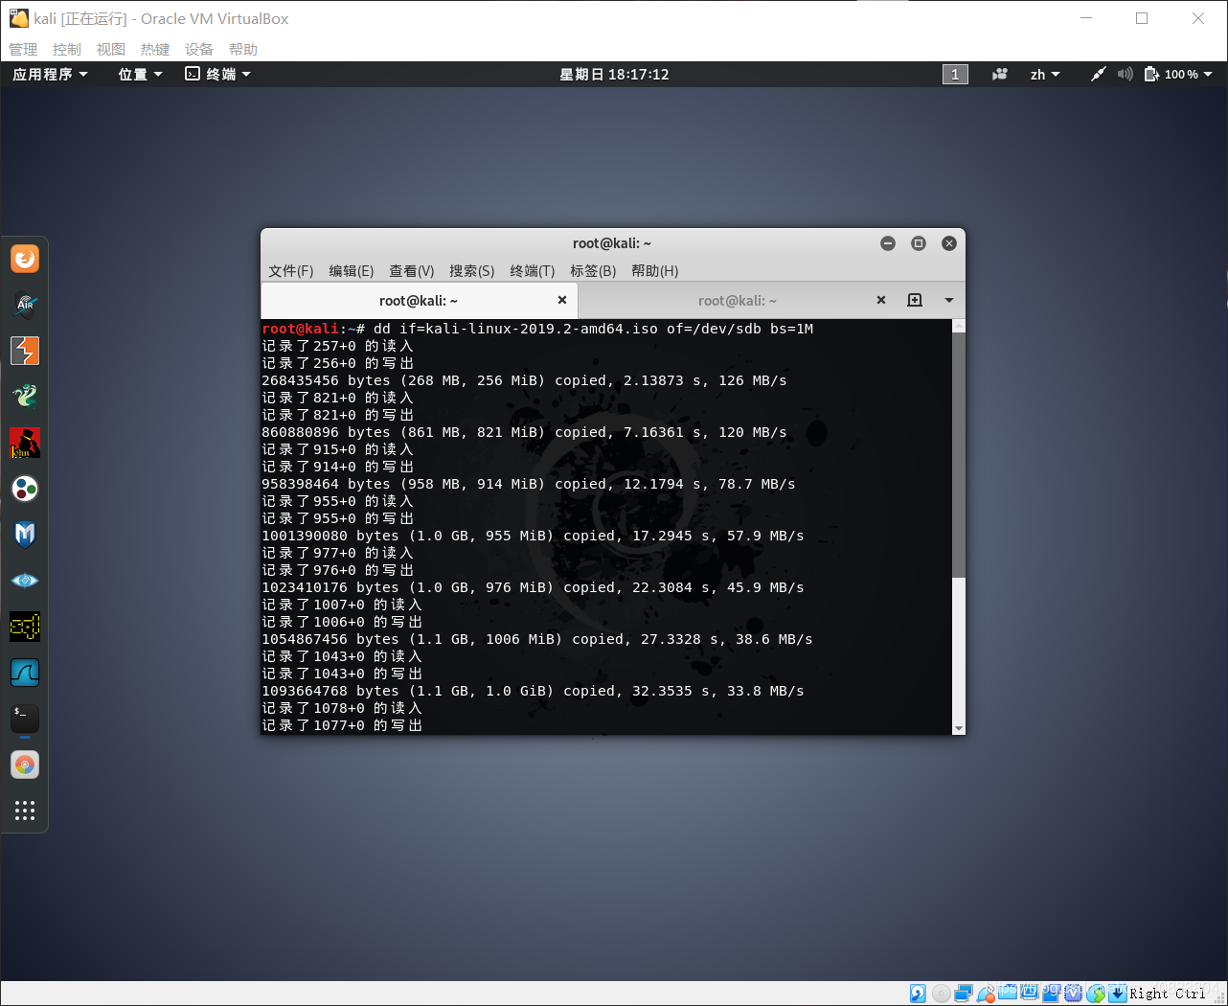
Task: Open VirtualBox 帮助 menu
Action: coord(243,49)
